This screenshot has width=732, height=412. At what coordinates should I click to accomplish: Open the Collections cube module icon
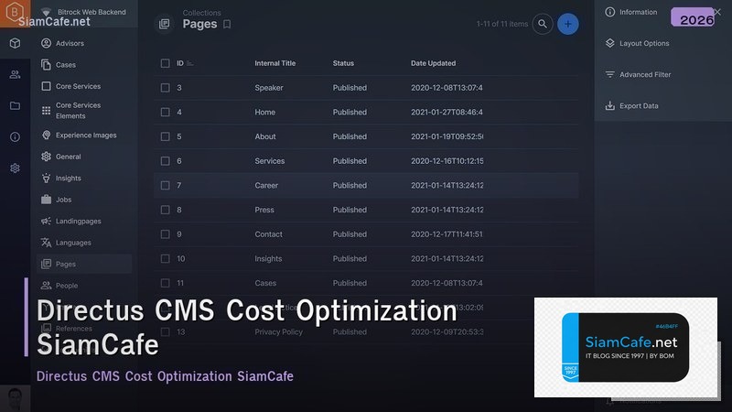[15, 43]
